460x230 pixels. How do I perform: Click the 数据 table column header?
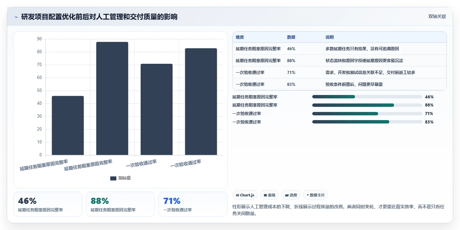291,37
